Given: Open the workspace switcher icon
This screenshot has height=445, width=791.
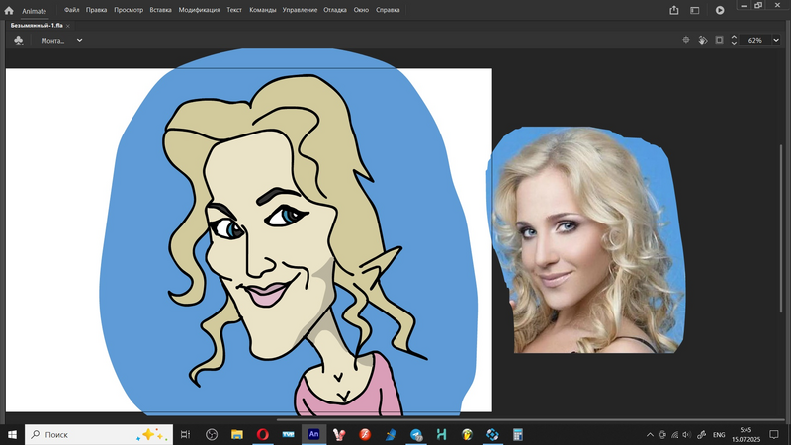Looking at the screenshot, I should [697, 10].
